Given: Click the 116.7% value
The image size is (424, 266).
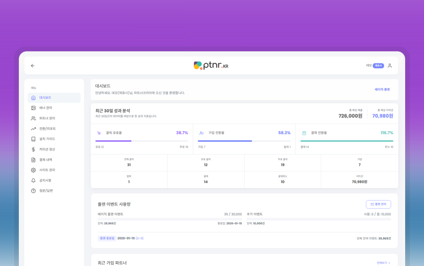Looking at the screenshot, I should [x=387, y=133].
